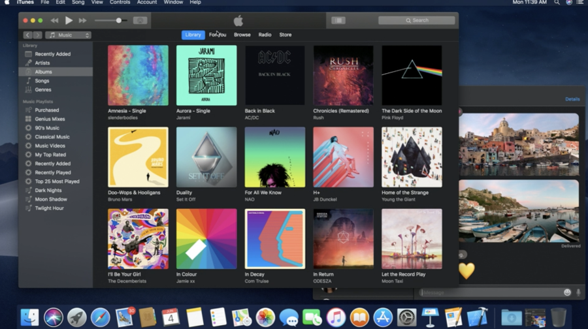Click the Dark Side of the Moon album cover
The image size is (588, 329).
point(412,75)
